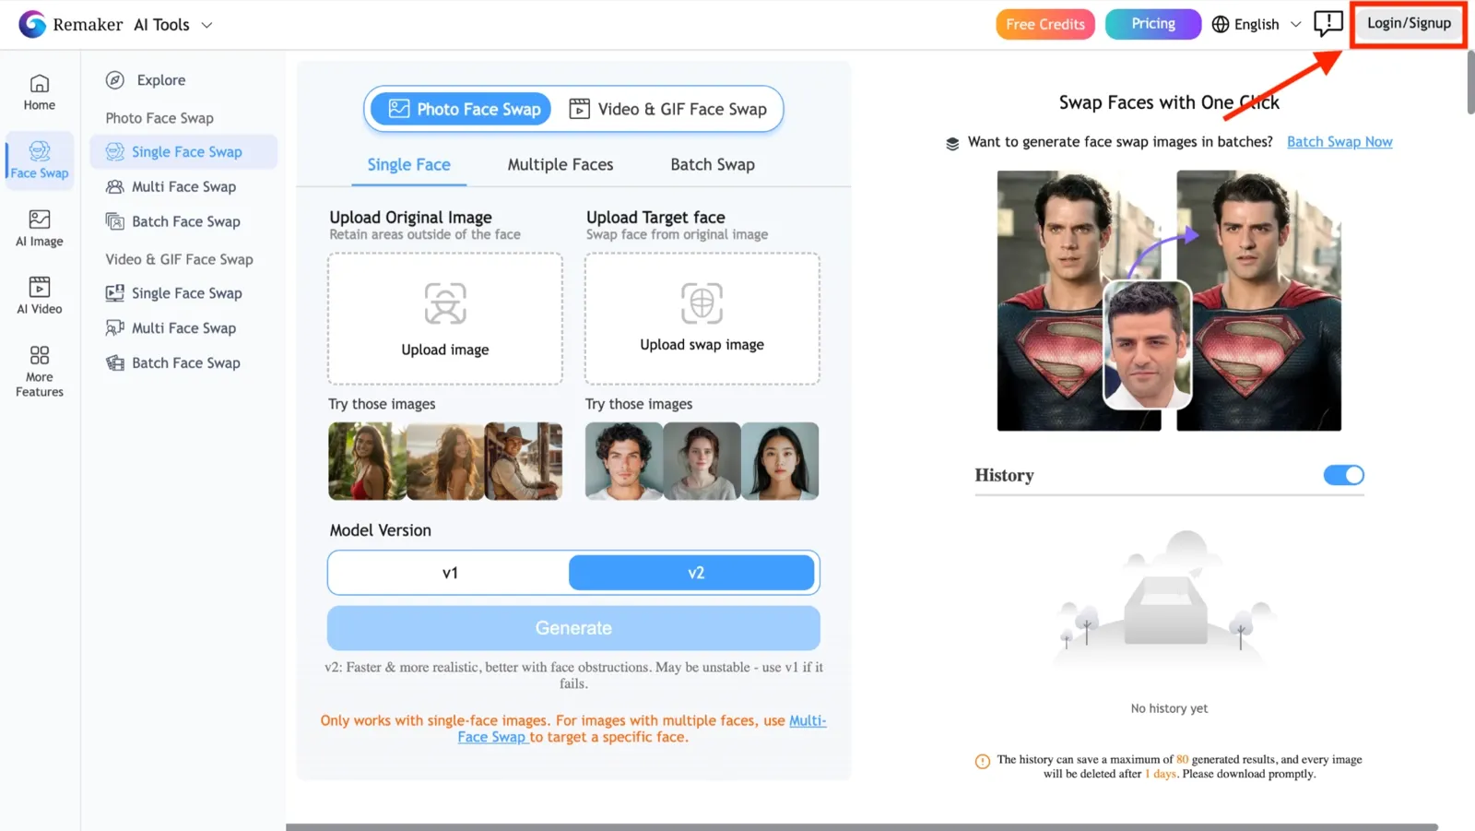Pick the dark-haired woman in black target face

[780, 461]
